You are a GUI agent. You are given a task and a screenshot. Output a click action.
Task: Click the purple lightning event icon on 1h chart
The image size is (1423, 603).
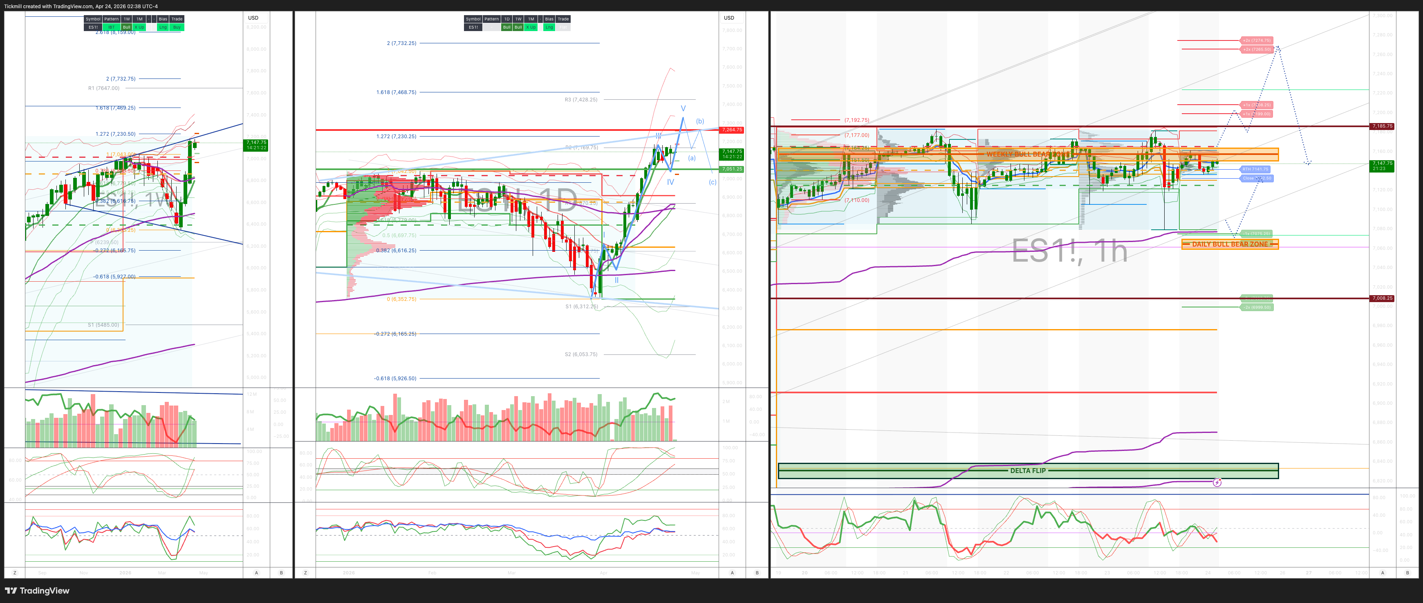click(1217, 483)
